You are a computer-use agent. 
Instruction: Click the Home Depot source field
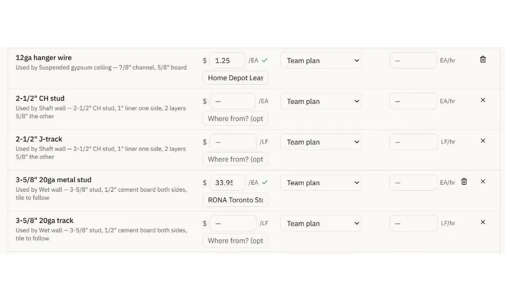coord(235,78)
